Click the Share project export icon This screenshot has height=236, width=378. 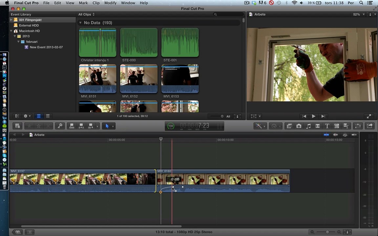[x=369, y=126]
